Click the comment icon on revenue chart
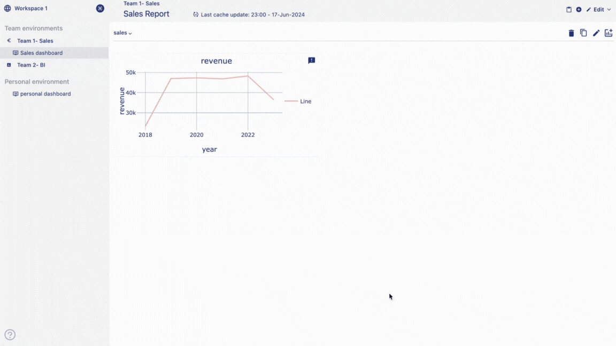This screenshot has height=346, width=616. [312, 60]
